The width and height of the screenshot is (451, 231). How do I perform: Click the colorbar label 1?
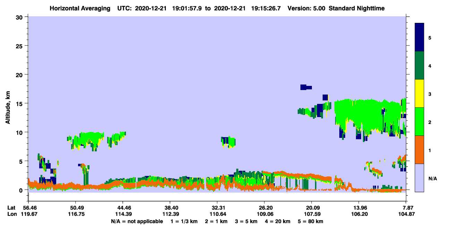pos(430,150)
